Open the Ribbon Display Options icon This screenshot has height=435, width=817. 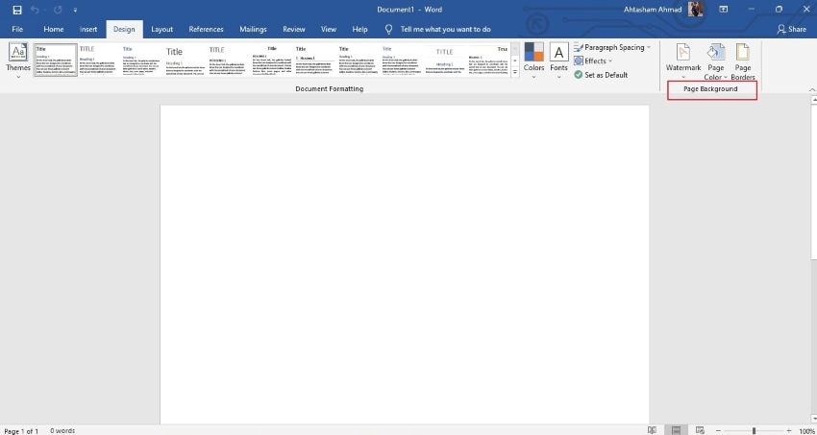[723, 10]
